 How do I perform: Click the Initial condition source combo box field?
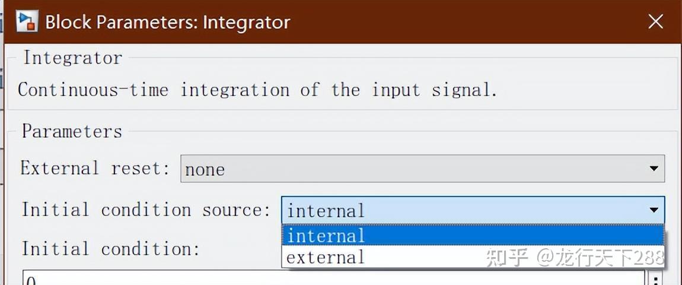[463, 210]
